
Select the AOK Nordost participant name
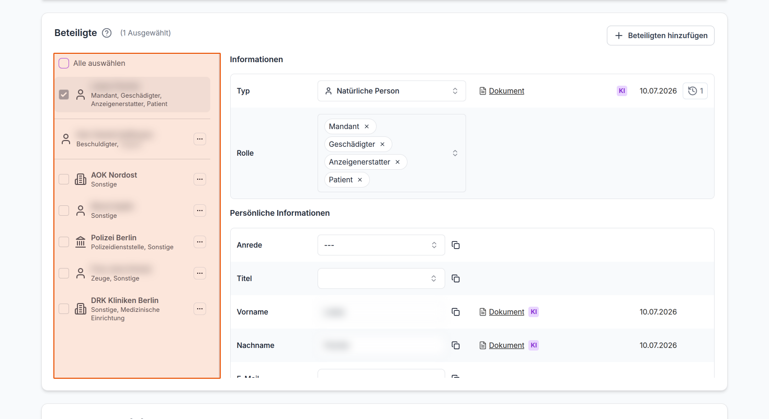coord(114,175)
